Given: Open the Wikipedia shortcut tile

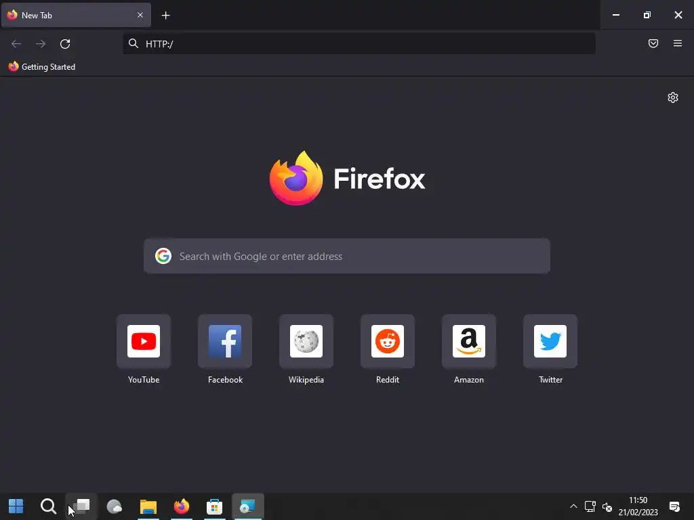Looking at the screenshot, I should 306,341.
